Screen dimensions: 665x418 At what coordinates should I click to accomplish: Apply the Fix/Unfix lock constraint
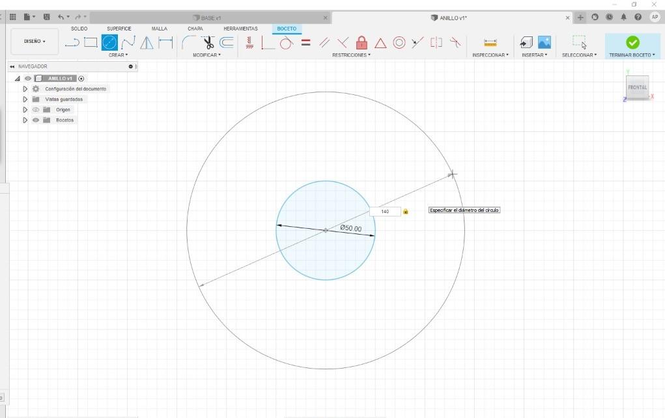pyautogui.click(x=361, y=43)
